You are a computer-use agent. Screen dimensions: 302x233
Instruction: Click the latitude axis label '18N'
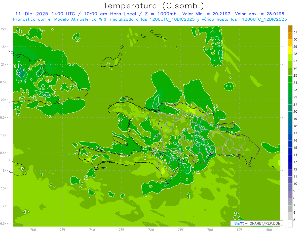[4, 171]
